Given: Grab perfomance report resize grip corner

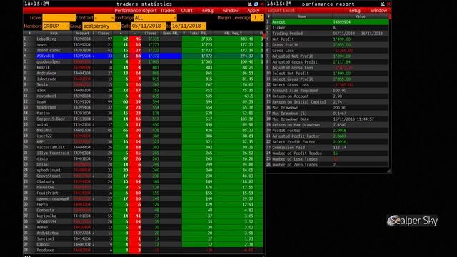Looking at the screenshot, I should pyautogui.click(x=388, y=171).
